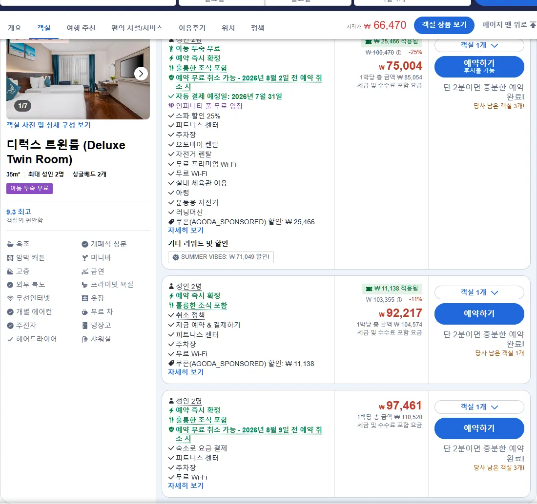This screenshot has width=537, height=504.
Task: Click the SUMMER VIBES ₩71,049 할인 tag
Action: coord(221,257)
